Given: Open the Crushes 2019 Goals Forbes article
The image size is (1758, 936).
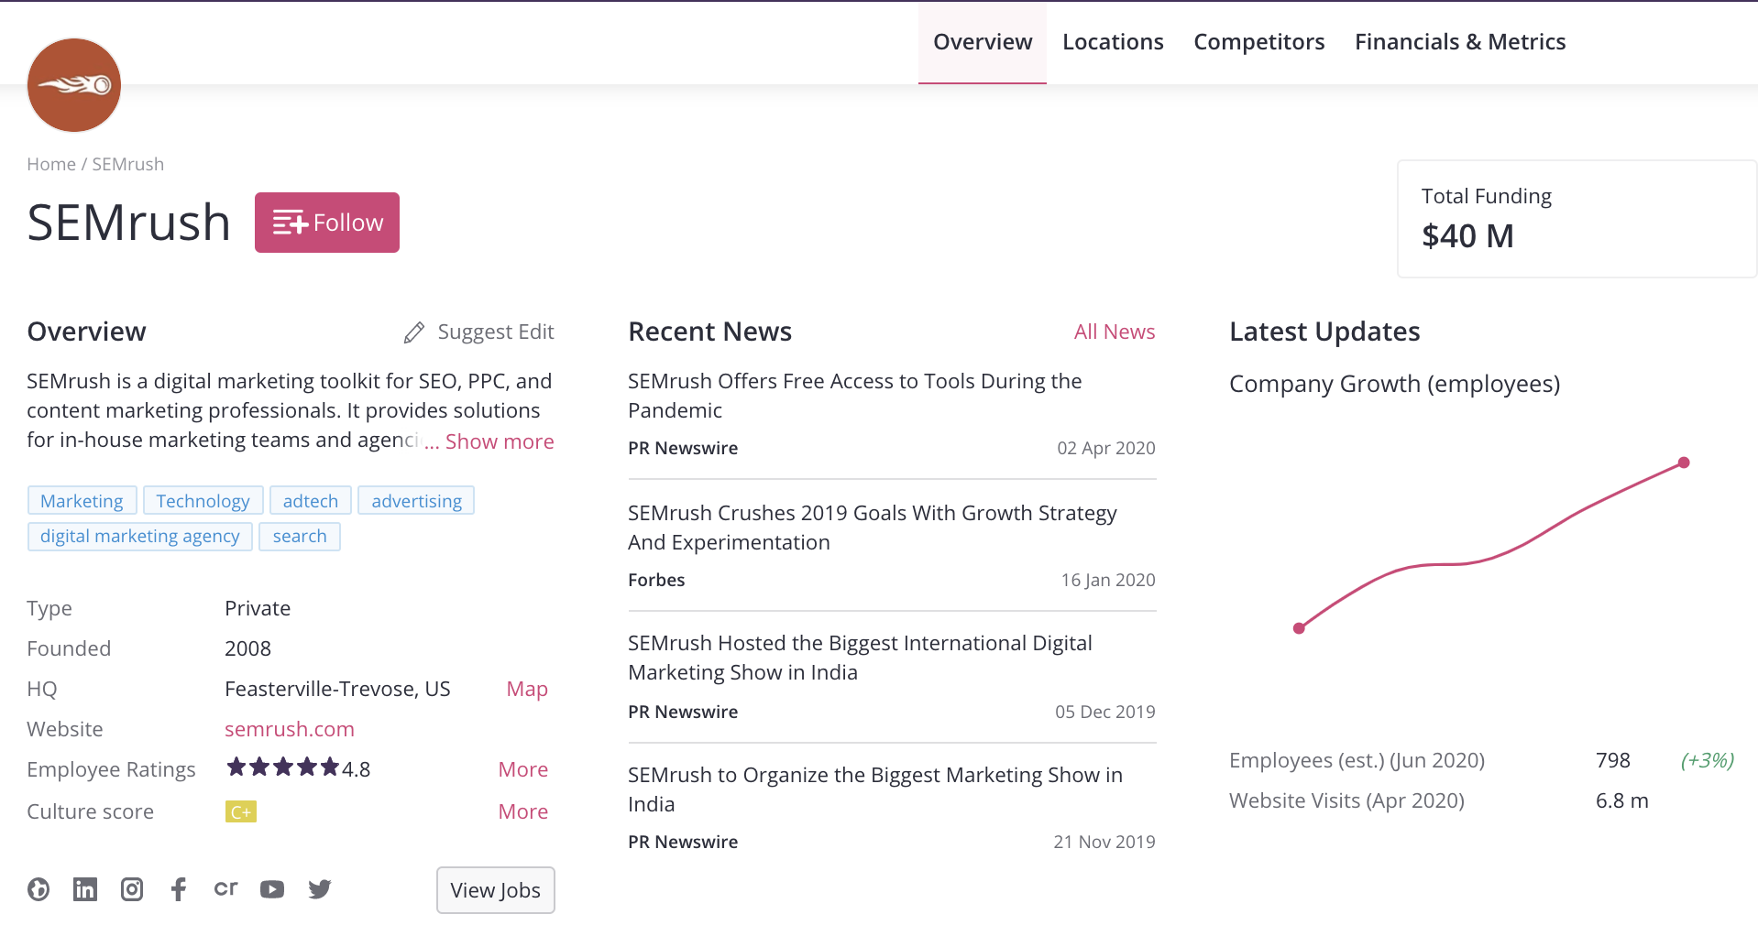Looking at the screenshot, I should [x=872, y=528].
